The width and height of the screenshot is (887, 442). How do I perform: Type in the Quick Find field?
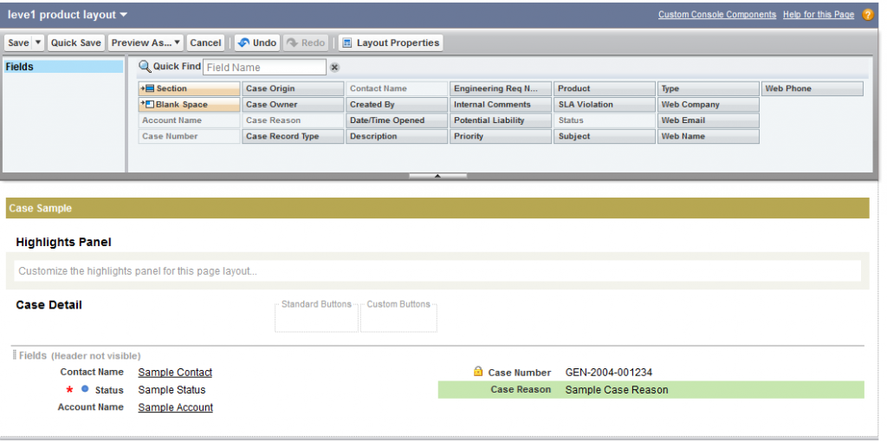pyautogui.click(x=263, y=68)
